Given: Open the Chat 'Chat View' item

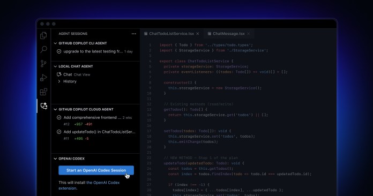Looking at the screenshot, I should [77, 74].
